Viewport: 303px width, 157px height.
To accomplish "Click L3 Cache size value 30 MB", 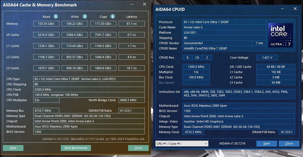I will 276,83.
